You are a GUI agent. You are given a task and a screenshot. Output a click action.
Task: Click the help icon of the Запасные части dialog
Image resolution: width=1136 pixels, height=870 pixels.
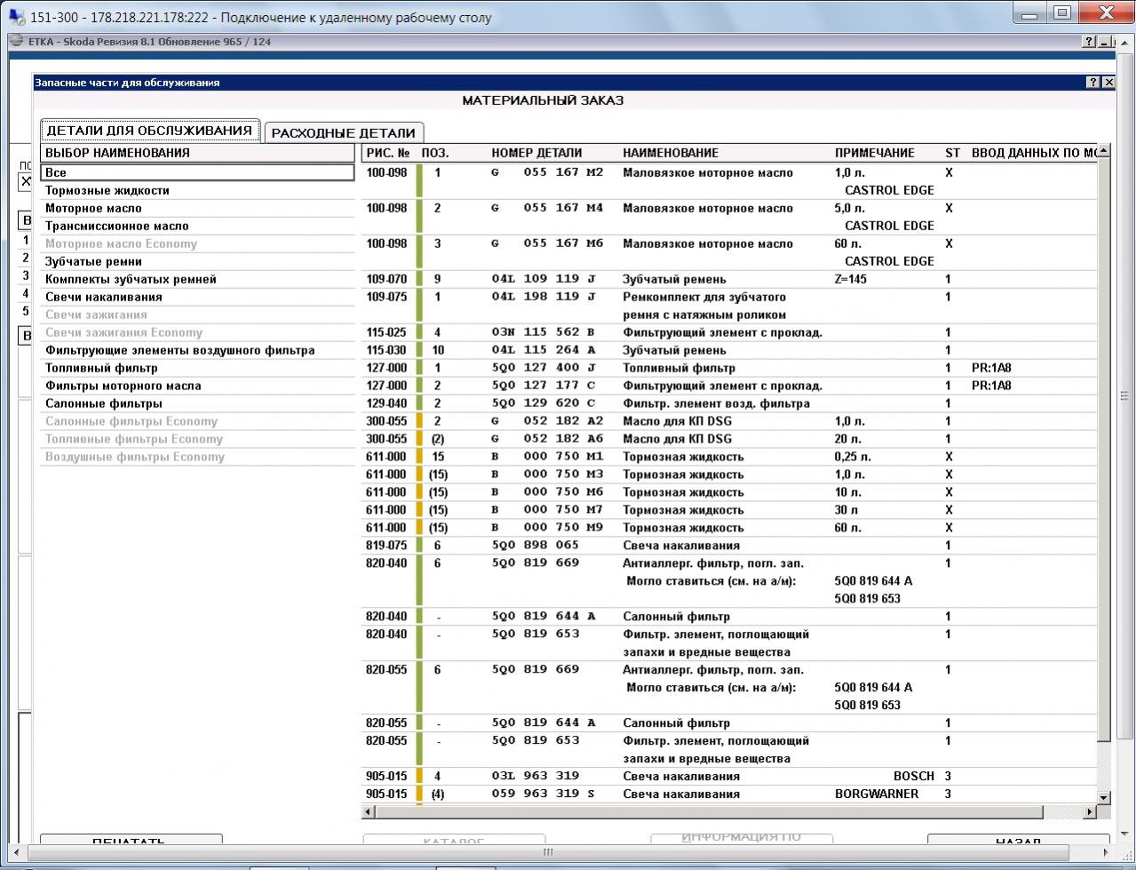pos(1092,82)
